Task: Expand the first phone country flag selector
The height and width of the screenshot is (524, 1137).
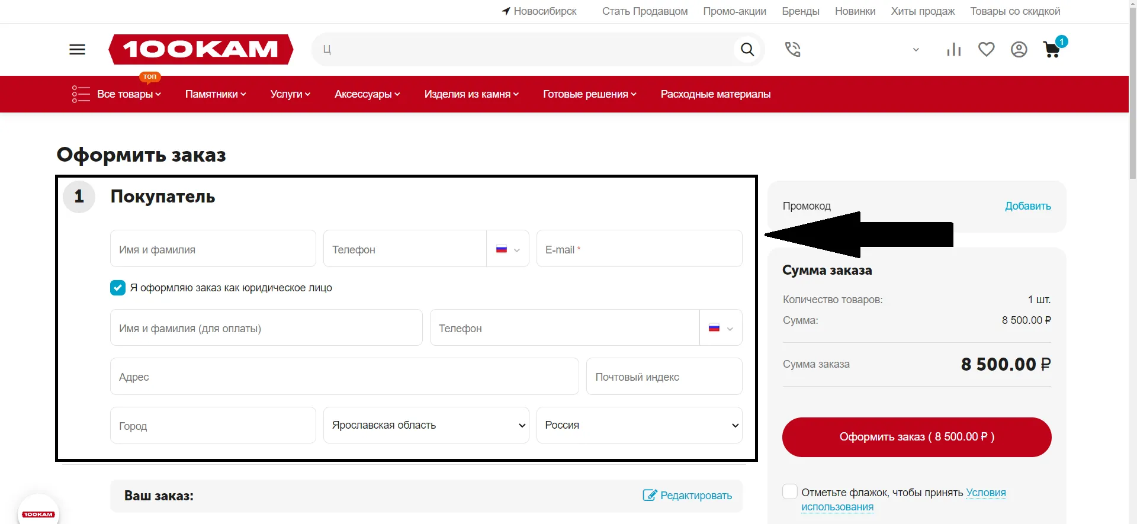Action: pos(508,249)
